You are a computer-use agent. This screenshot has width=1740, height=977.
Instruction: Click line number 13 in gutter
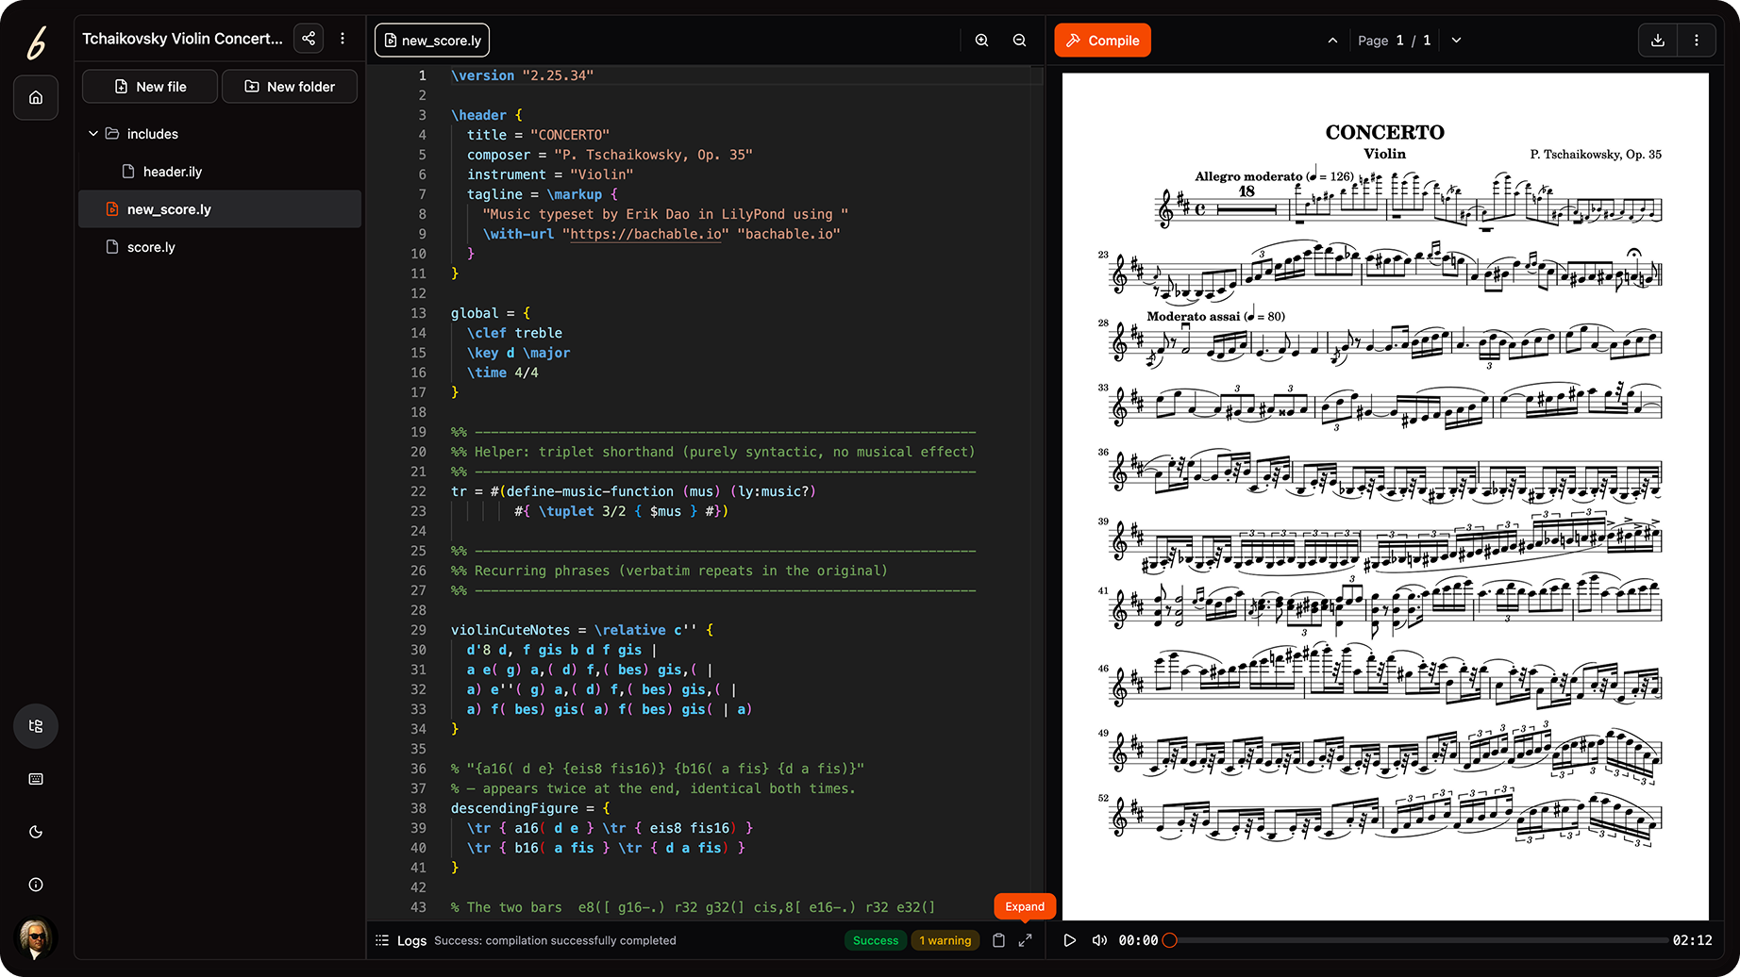(x=418, y=313)
